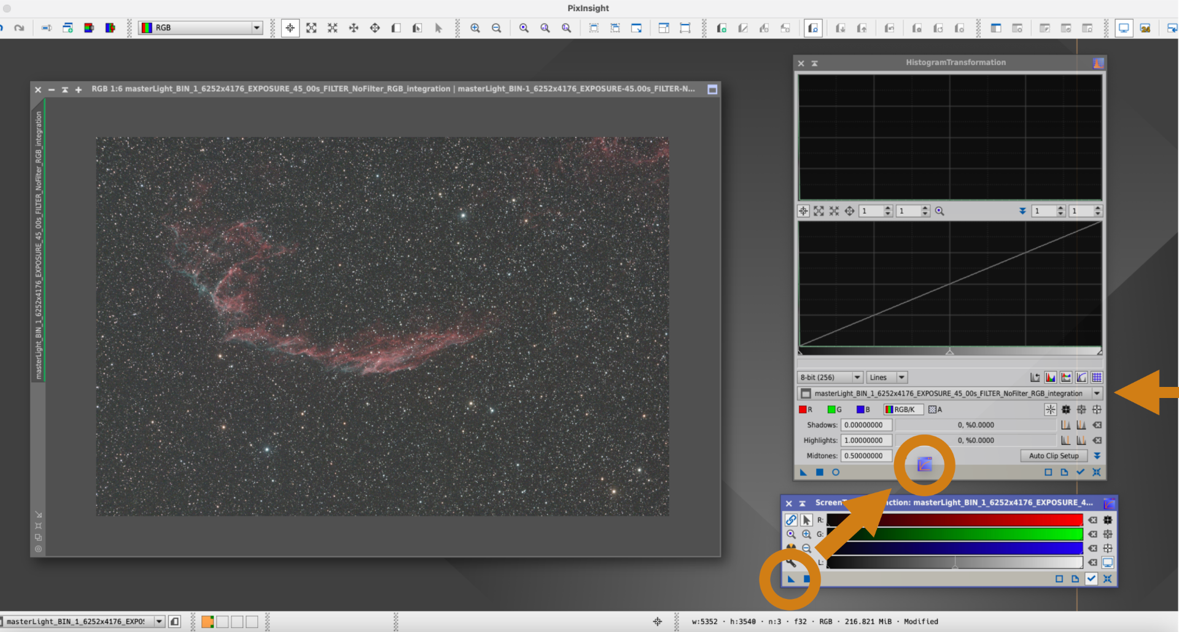Toggle enable STF monitor icon on L row

[1108, 563]
